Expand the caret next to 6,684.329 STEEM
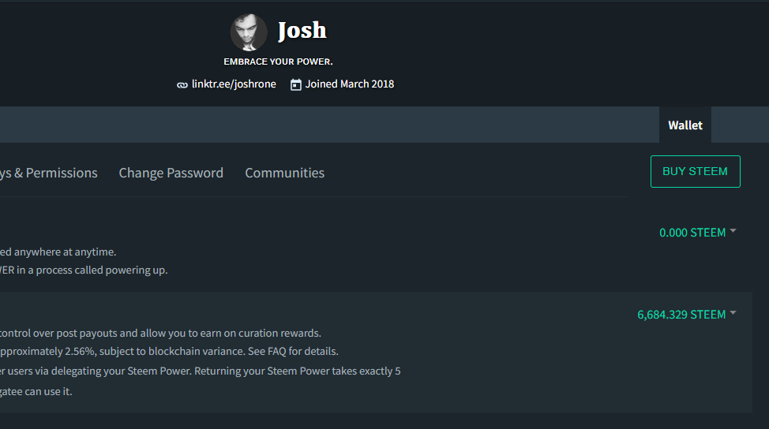The height and width of the screenshot is (429, 769). 733,313
